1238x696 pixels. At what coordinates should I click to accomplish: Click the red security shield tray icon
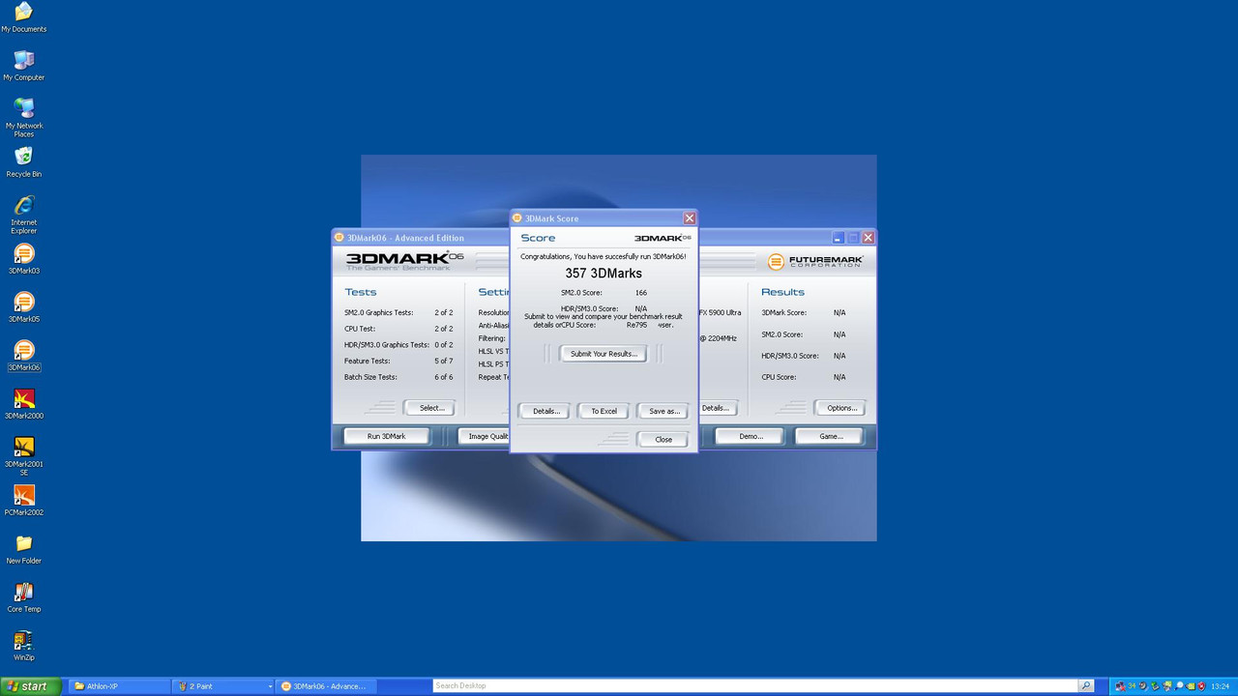tap(1201, 686)
